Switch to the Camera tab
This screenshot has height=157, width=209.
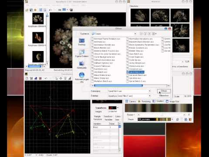[131, 101]
